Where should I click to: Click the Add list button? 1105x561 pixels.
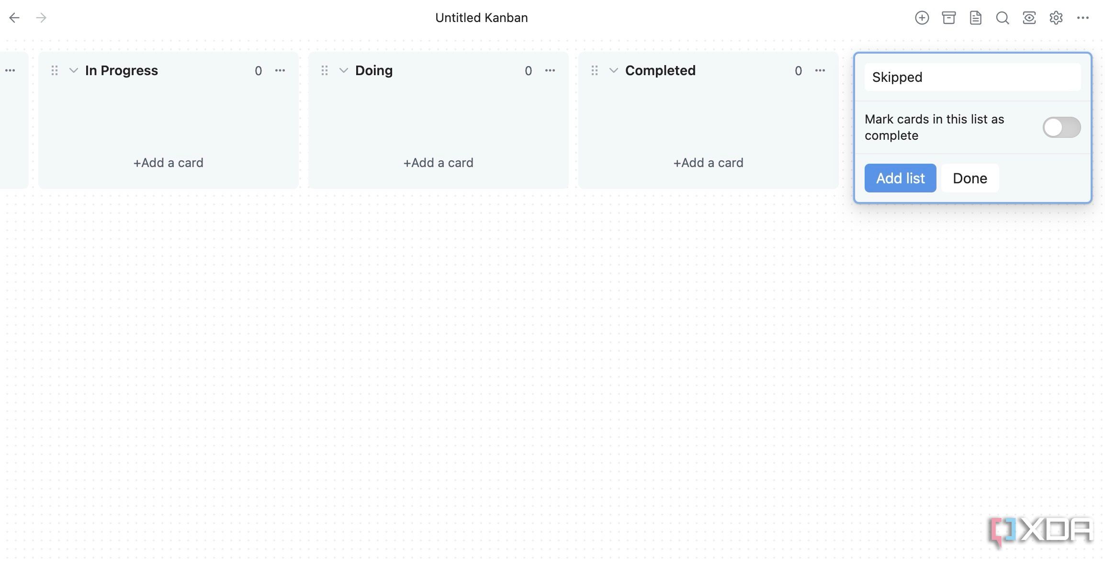point(900,178)
